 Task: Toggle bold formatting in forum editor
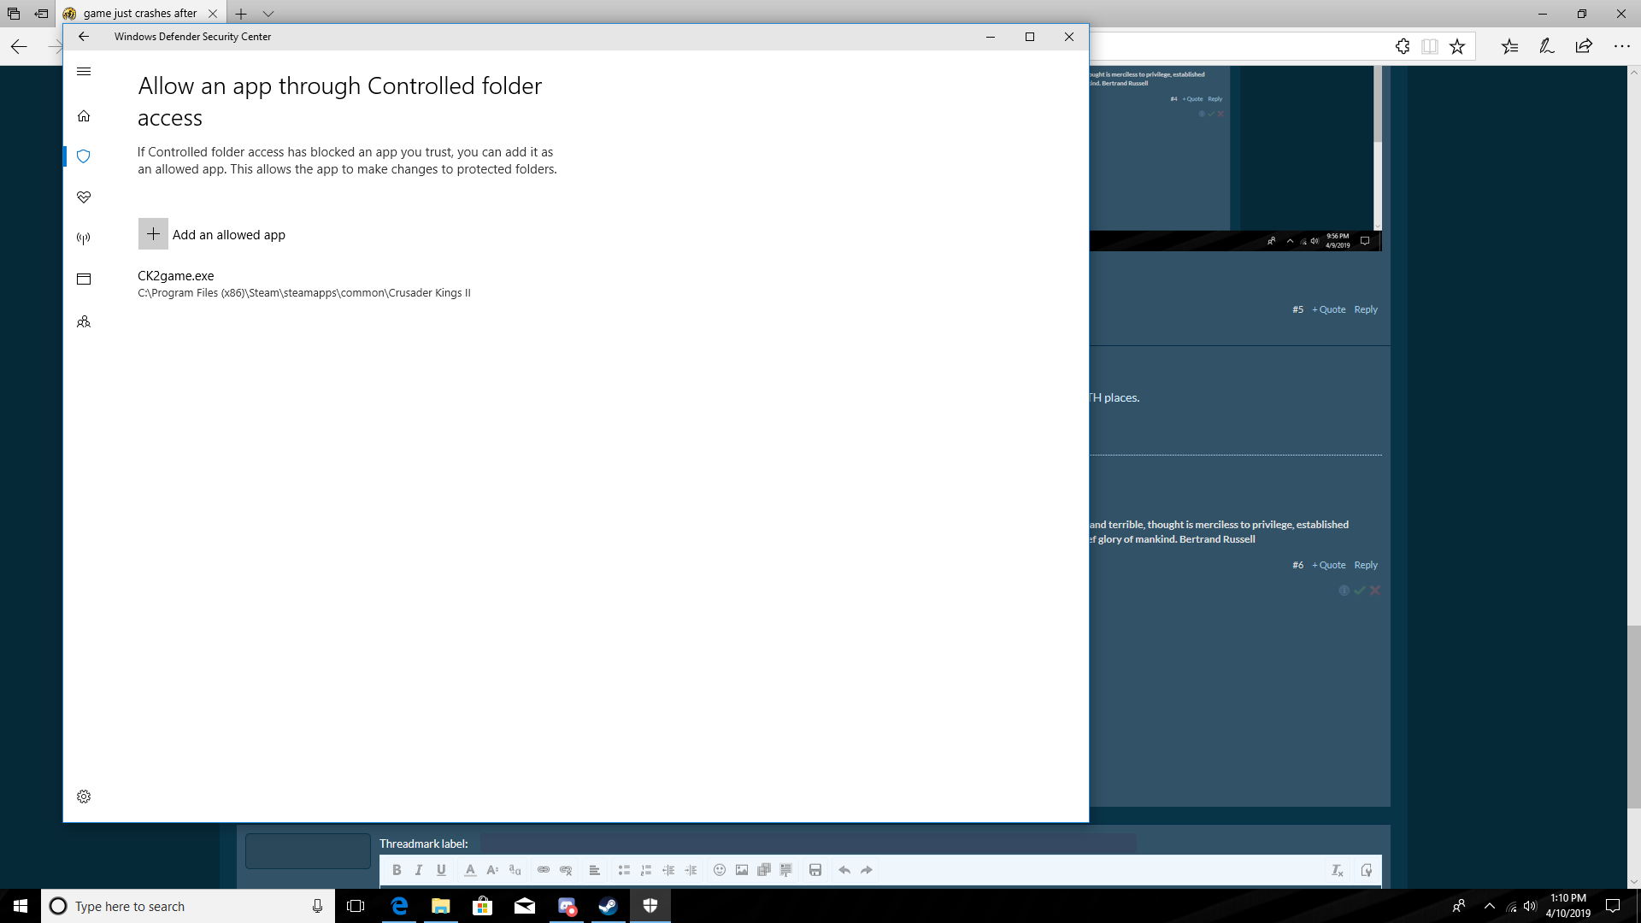coord(397,870)
